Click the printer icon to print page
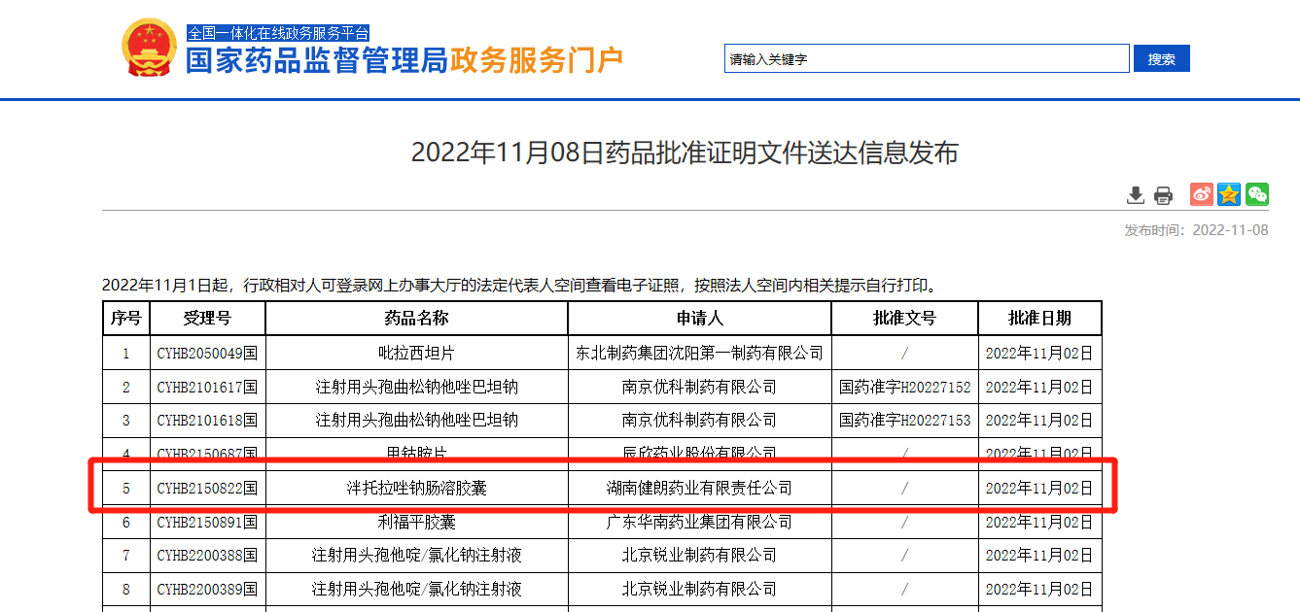1300x612 pixels. pos(1163,195)
